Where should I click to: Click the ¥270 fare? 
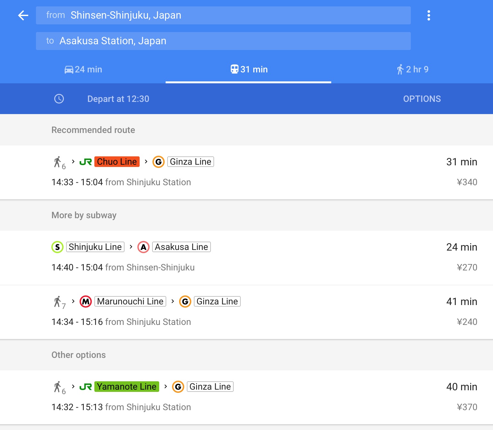pyautogui.click(x=467, y=268)
